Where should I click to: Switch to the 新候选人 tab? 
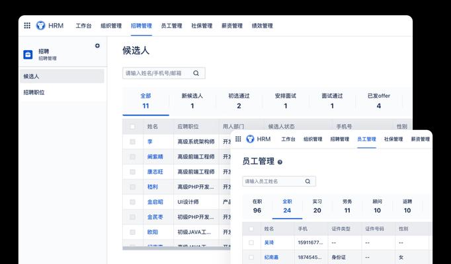[x=192, y=101]
